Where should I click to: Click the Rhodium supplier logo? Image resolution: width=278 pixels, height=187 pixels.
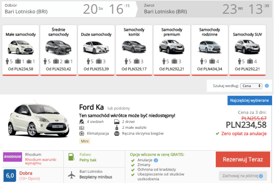(13, 157)
